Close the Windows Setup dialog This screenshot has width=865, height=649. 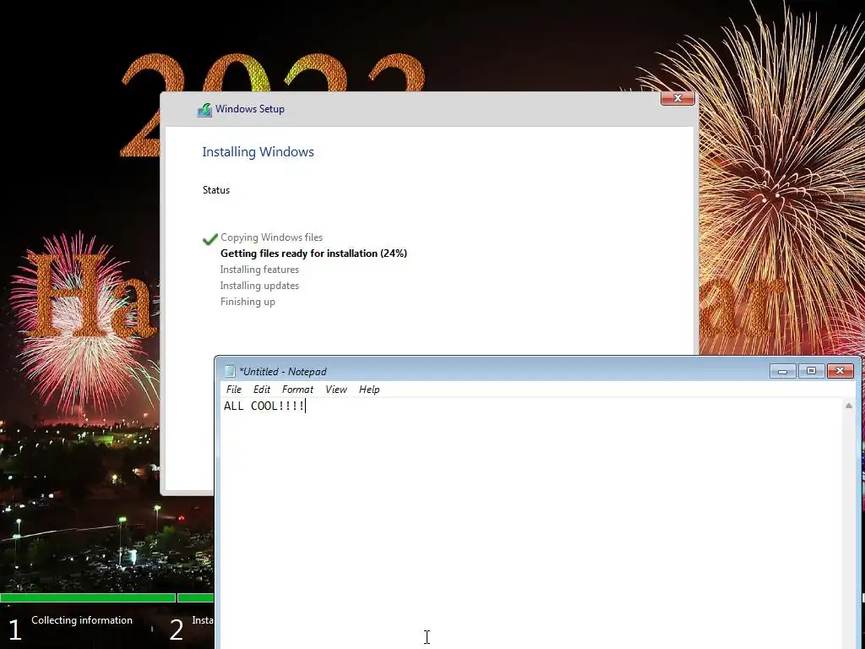pos(677,98)
